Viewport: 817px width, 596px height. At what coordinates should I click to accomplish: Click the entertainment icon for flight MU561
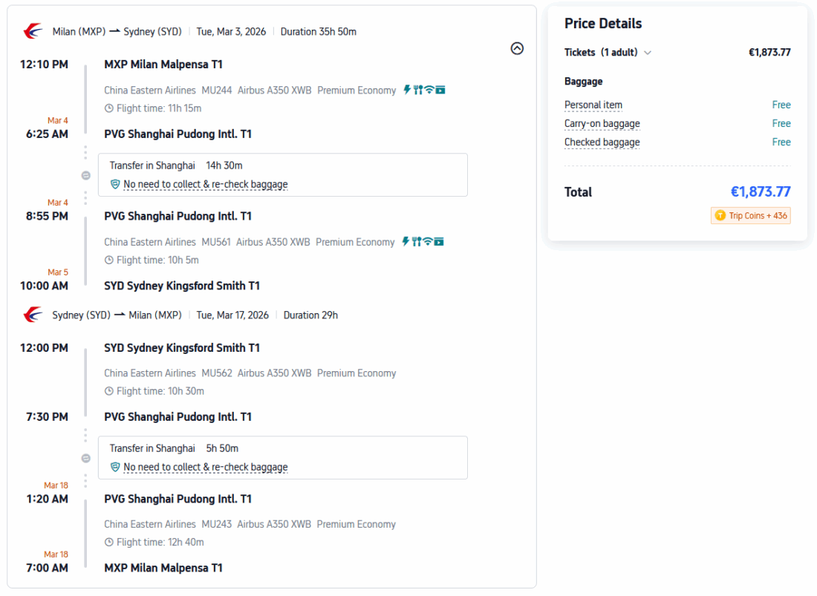439,241
